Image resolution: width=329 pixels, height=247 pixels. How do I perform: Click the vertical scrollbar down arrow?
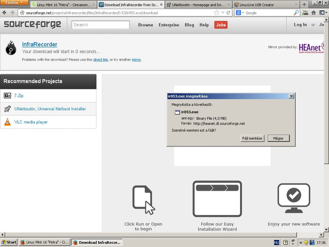(326, 229)
